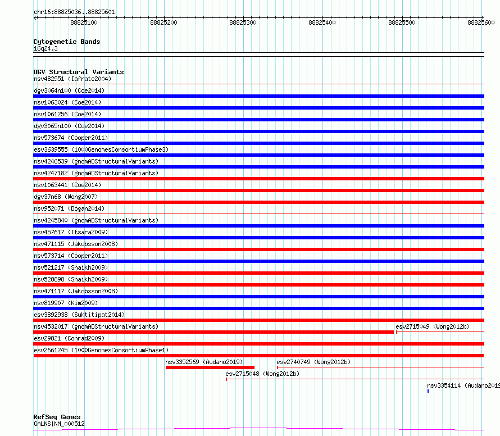500x436 pixels.
Task: Open variant esv29821 (Conrad2009)
Action: (69, 338)
